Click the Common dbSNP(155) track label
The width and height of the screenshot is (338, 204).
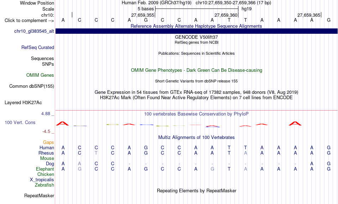pos(32,86)
